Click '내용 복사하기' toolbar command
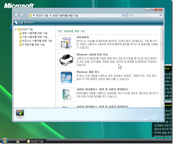The image size is (173, 144). click(x=25, y=23)
